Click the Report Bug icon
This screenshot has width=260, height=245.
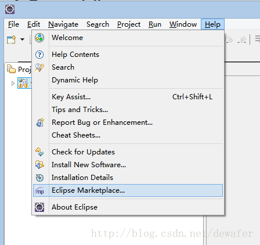[x=40, y=123]
